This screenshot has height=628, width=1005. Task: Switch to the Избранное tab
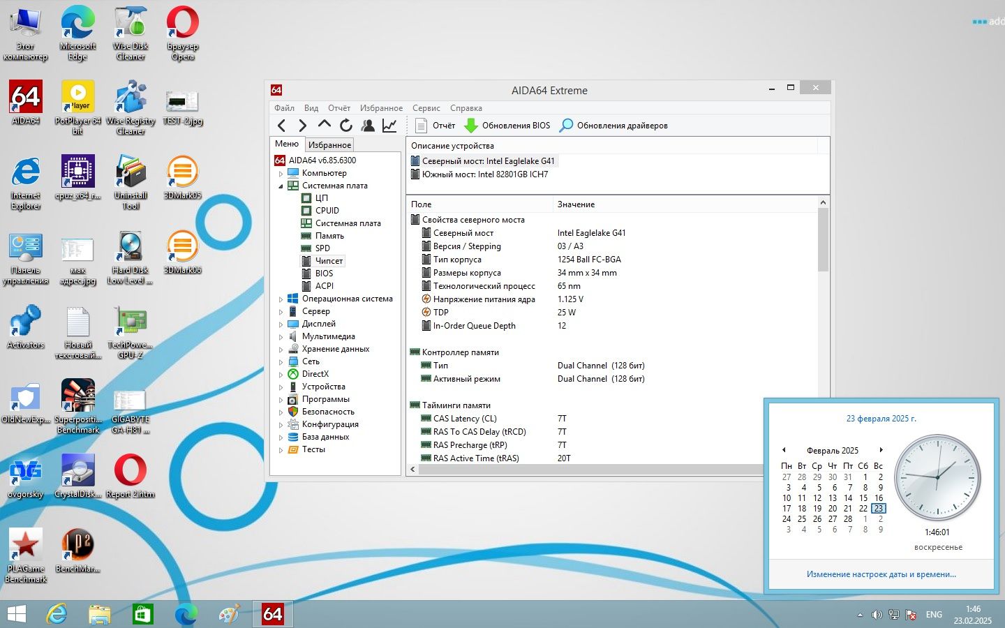point(329,144)
